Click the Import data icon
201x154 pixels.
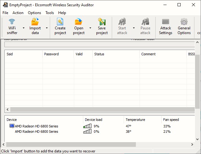(x=35, y=22)
